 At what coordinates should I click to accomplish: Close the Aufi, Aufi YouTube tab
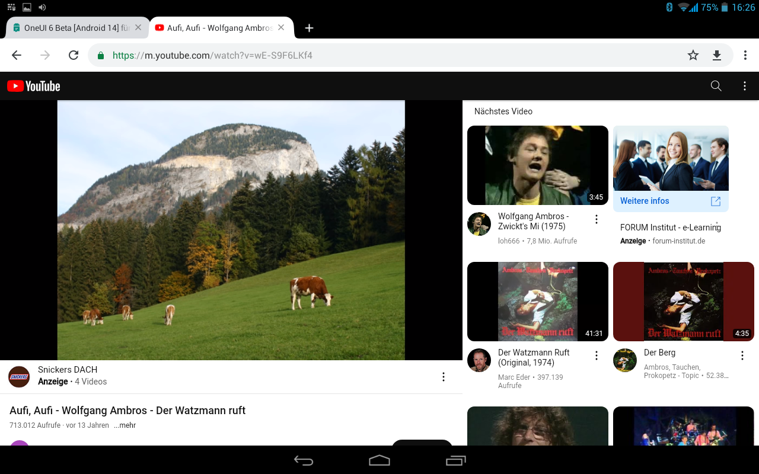coord(281,27)
